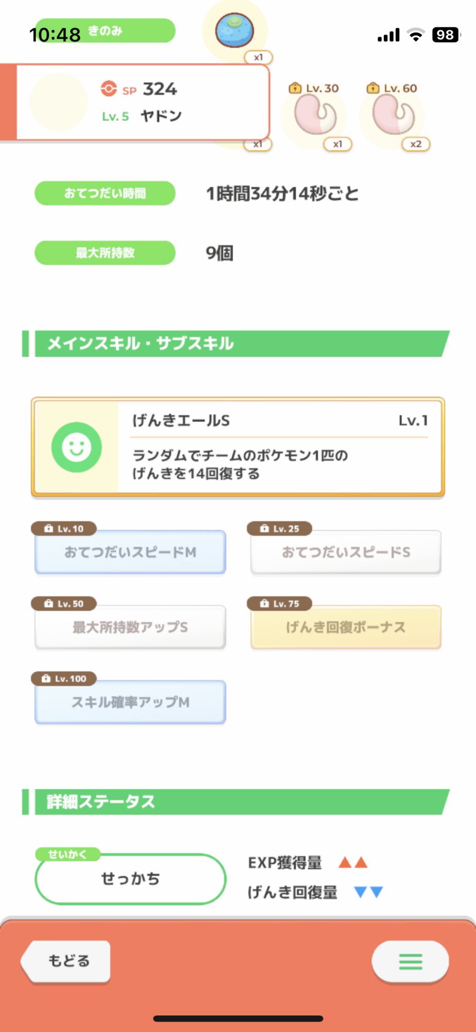
Task: Tap the 最大所持数 green label
Action: tap(105, 253)
